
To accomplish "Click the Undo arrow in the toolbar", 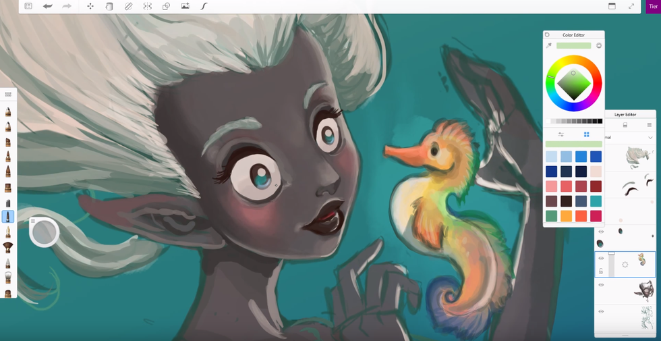I will 47,6.
